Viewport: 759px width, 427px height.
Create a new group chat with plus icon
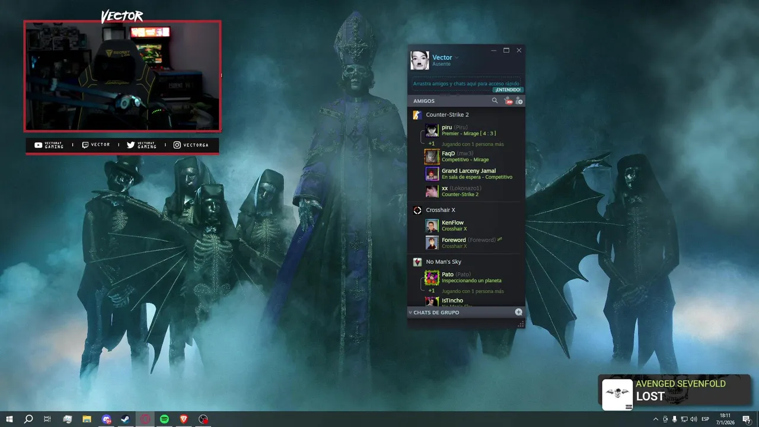pyautogui.click(x=519, y=312)
